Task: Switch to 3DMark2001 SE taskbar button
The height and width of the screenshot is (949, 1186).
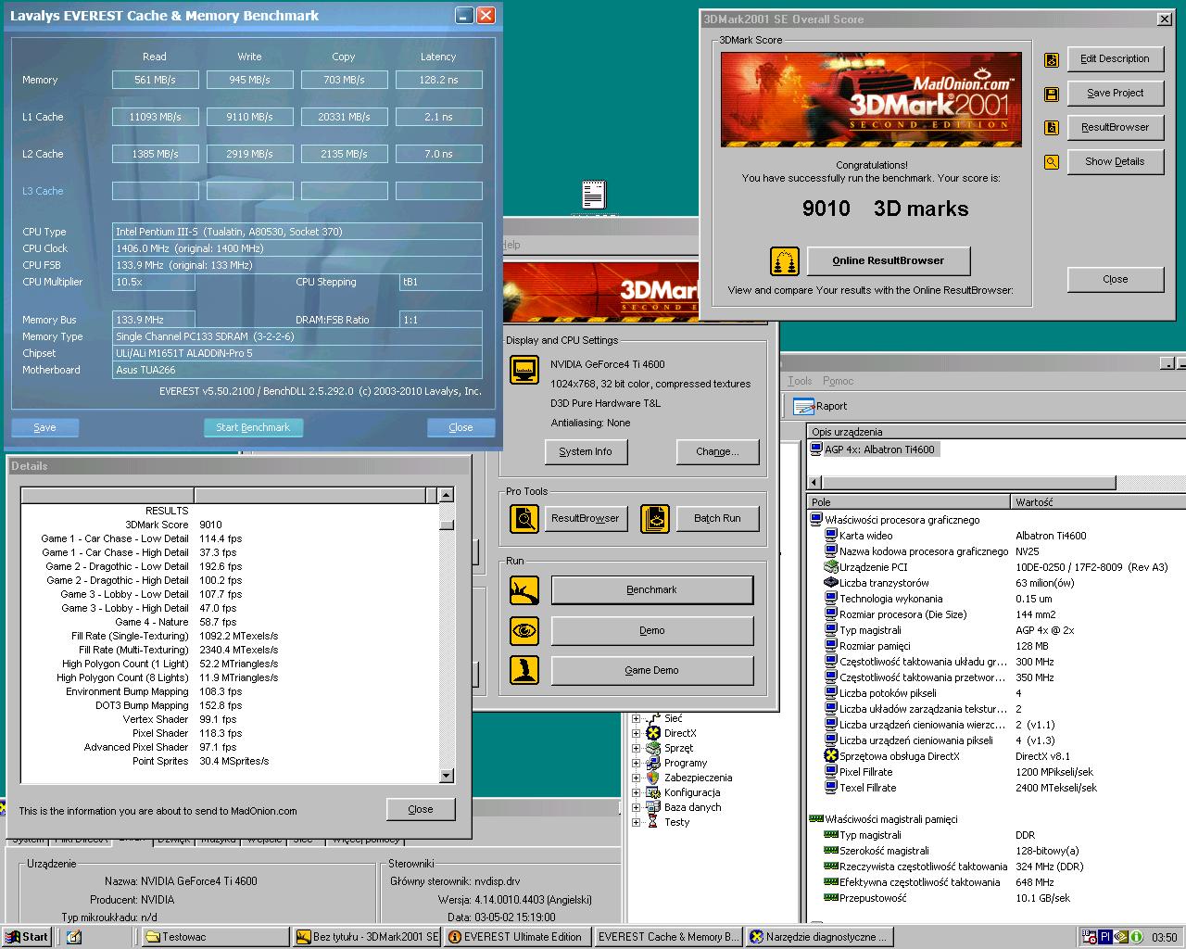Action: [367, 937]
